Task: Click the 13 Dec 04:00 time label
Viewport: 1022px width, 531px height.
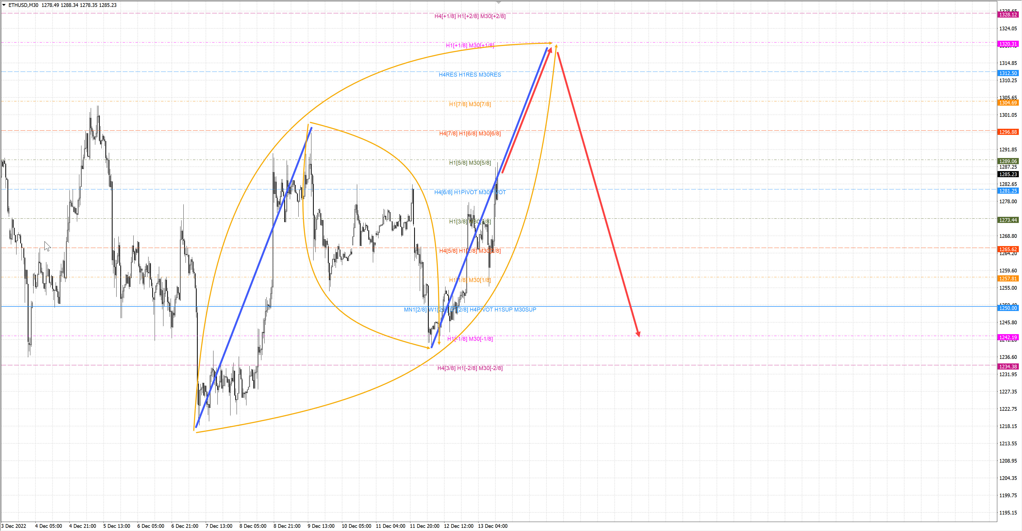Action: (492, 526)
